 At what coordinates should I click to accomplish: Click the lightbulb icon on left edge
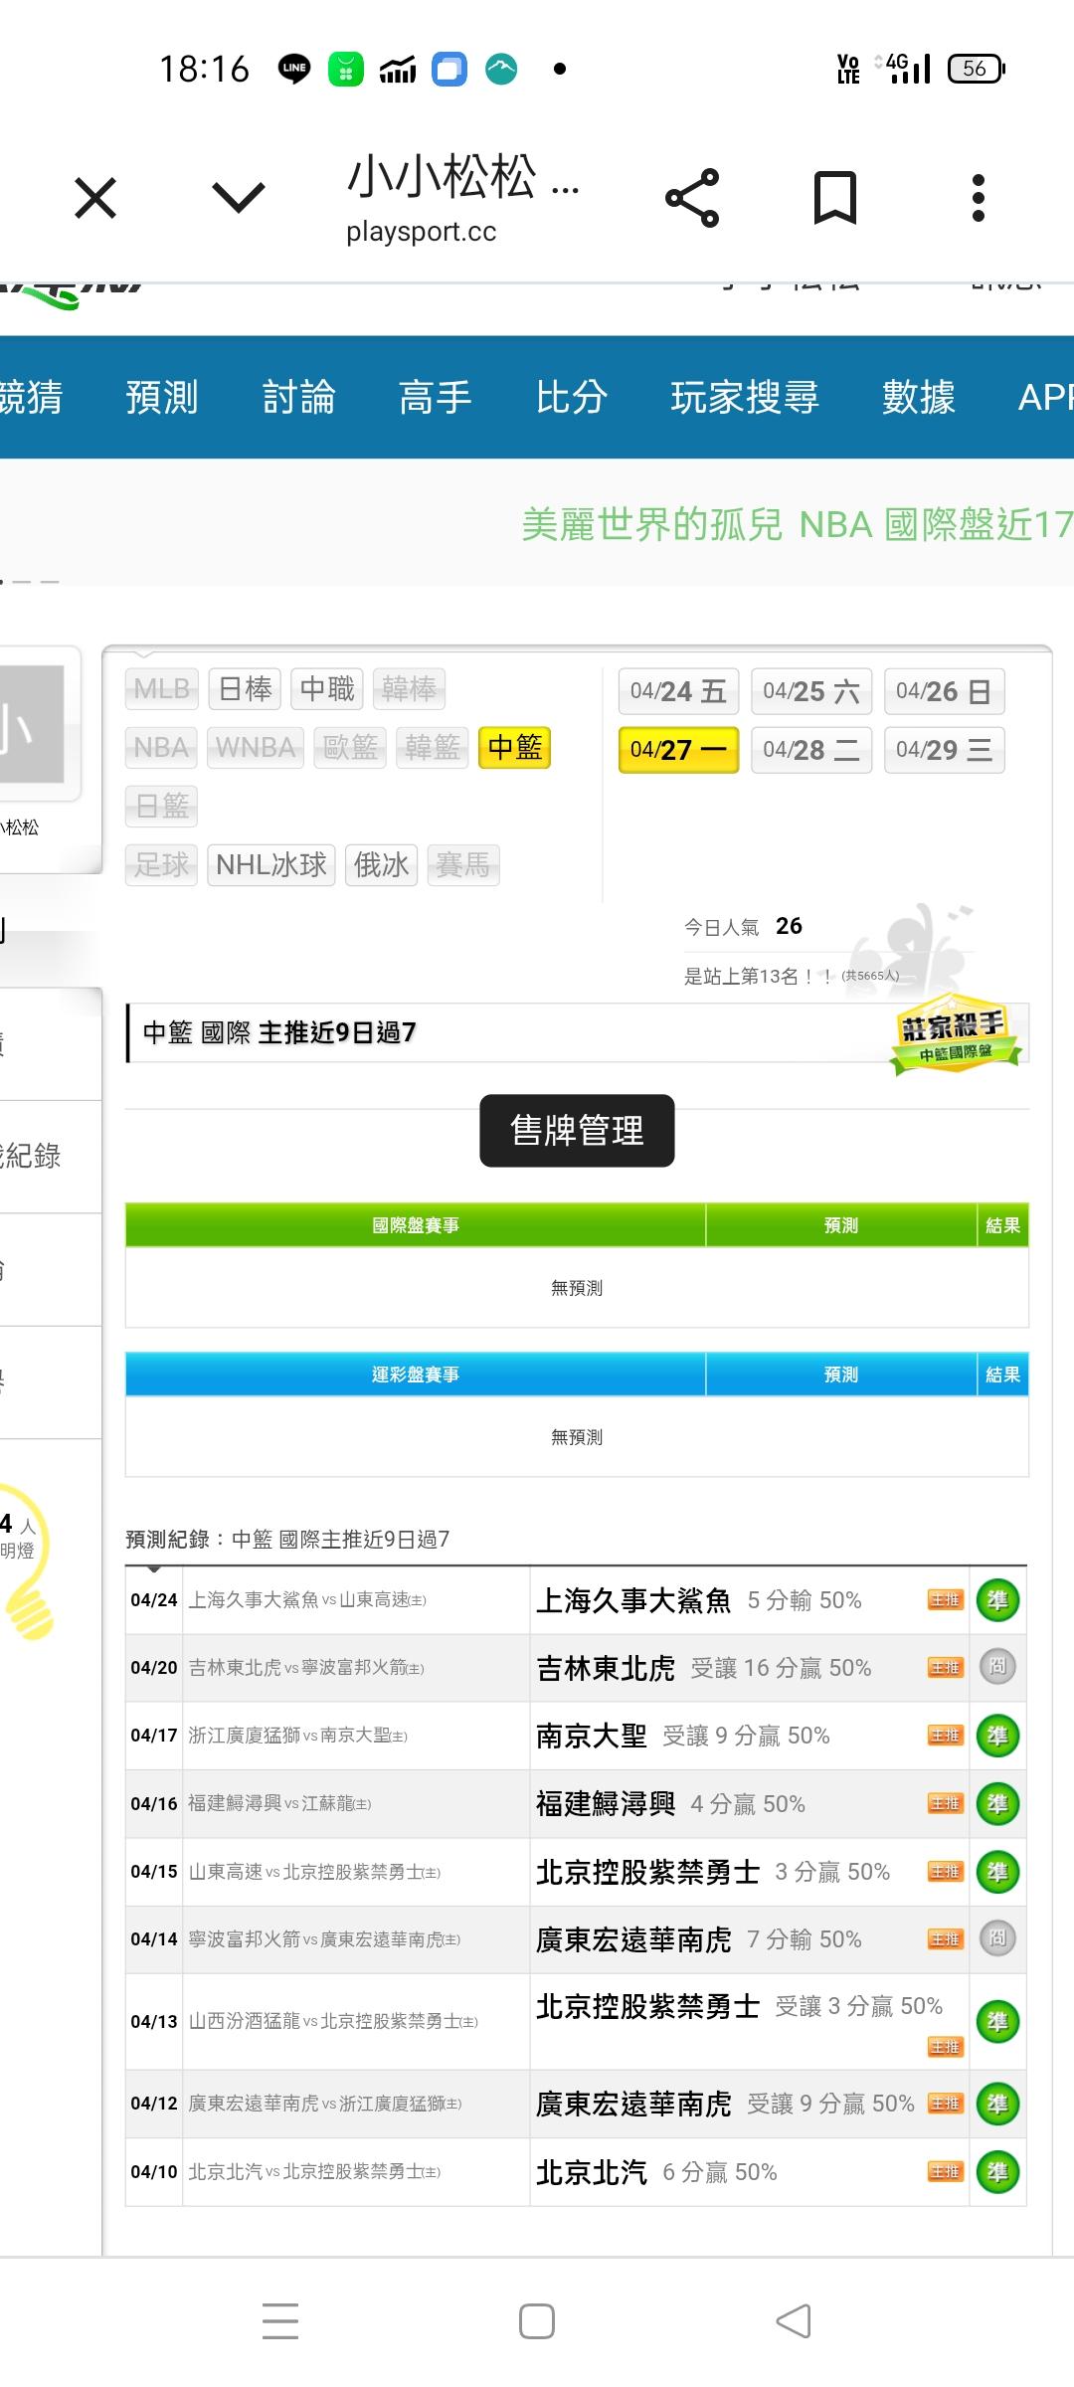coord(28,1560)
